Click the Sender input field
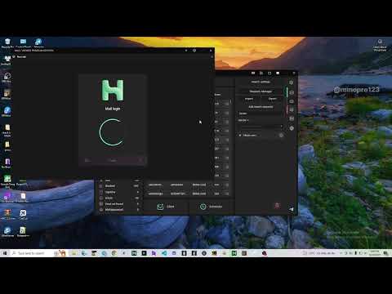 pyautogui.click(x=261, y=114)
